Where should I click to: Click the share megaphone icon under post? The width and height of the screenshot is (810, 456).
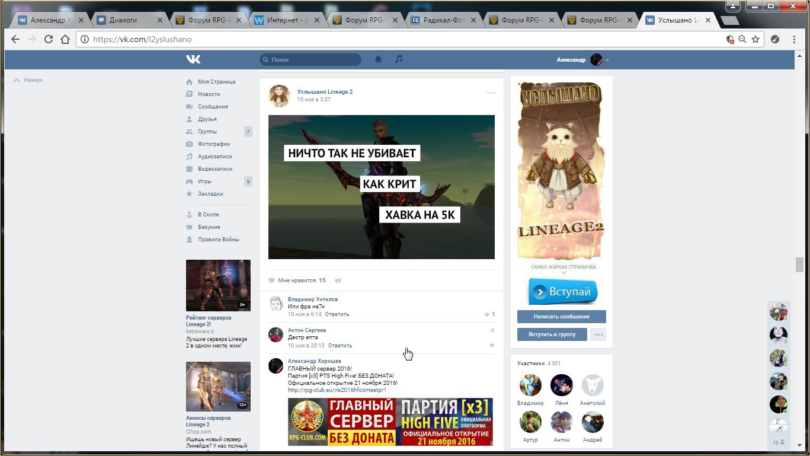[x=338, y=280]
